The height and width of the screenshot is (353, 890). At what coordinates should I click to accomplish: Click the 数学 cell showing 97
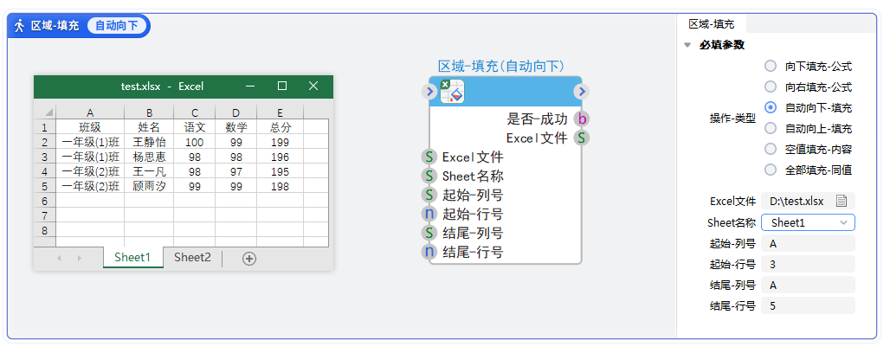(x=236, y=171)
